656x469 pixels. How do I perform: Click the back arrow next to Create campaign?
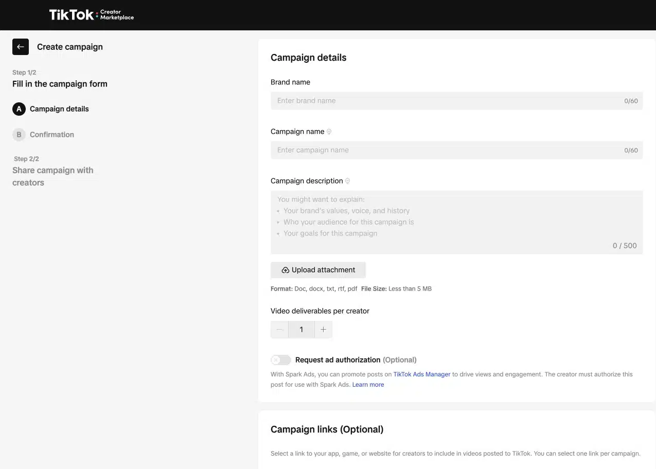pos(21,47)
